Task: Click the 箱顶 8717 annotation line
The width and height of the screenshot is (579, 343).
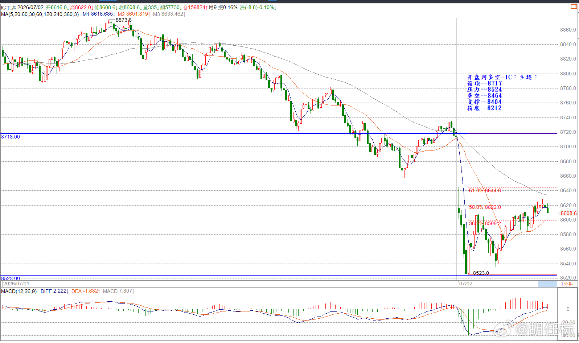Action: point(485,83)
